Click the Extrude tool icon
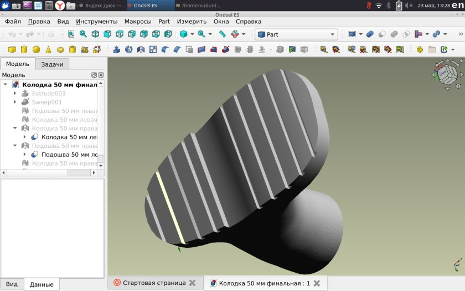This screenshot has width=465, height=291. click(117, 49)
